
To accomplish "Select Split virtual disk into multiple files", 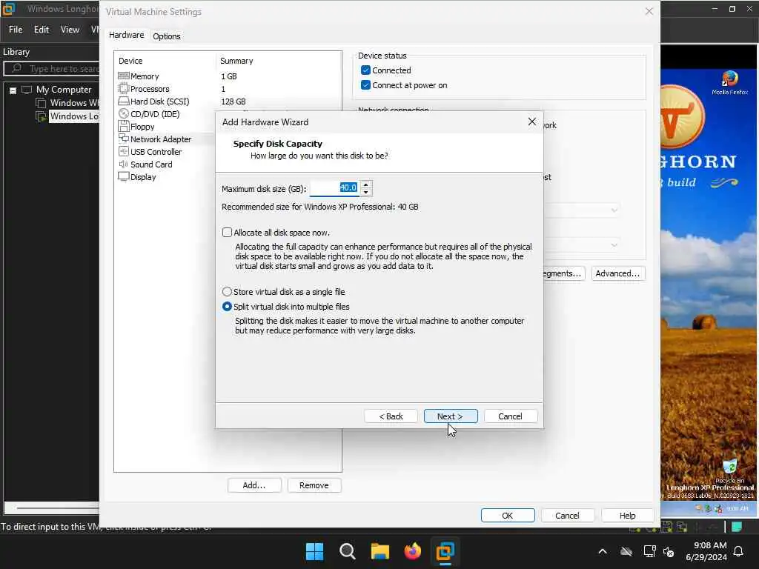I will point(227,306).
